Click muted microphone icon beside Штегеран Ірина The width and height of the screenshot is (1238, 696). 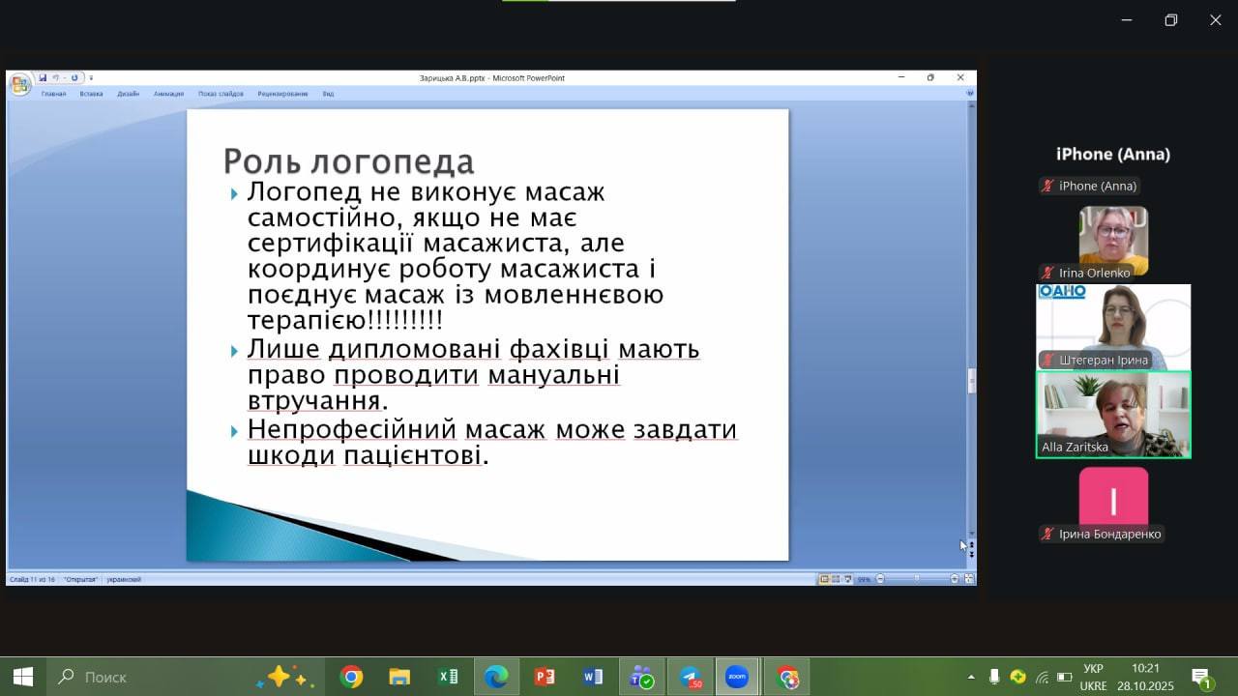tap(1047, 360)
